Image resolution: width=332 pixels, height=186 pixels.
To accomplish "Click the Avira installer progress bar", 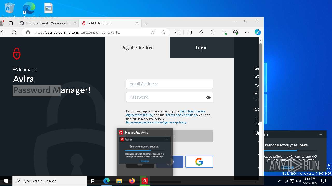I will tap(145, 150).
